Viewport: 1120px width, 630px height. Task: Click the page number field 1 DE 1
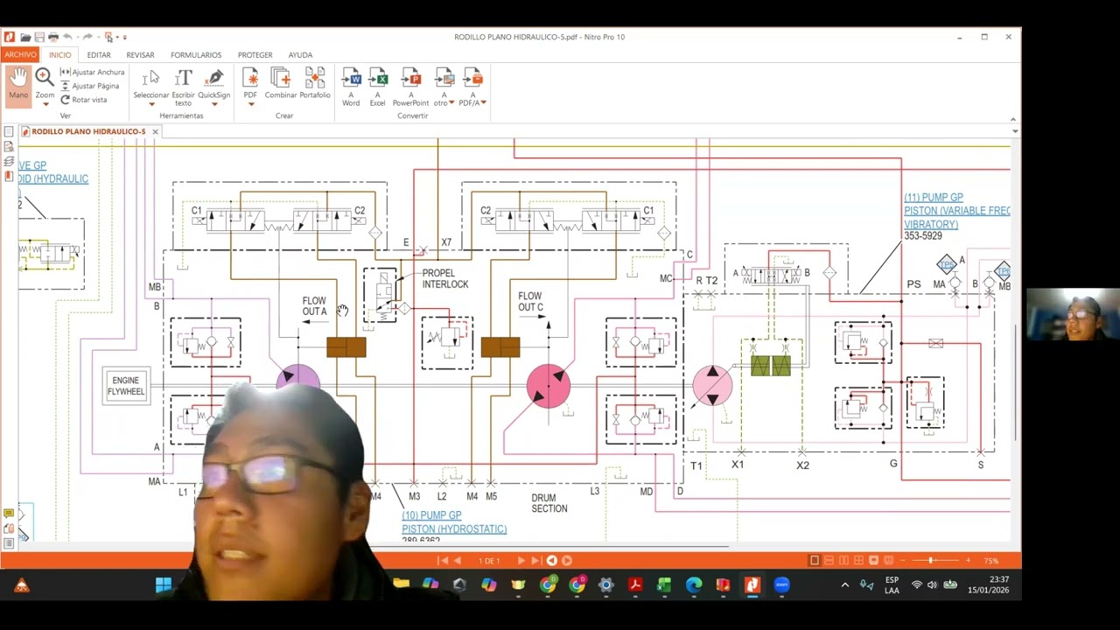pos(489,560)
